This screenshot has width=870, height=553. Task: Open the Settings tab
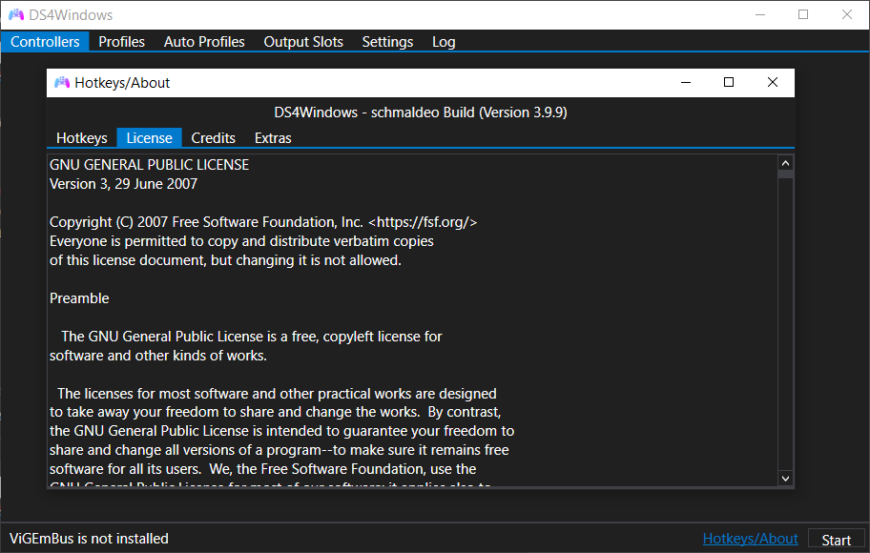387,42
